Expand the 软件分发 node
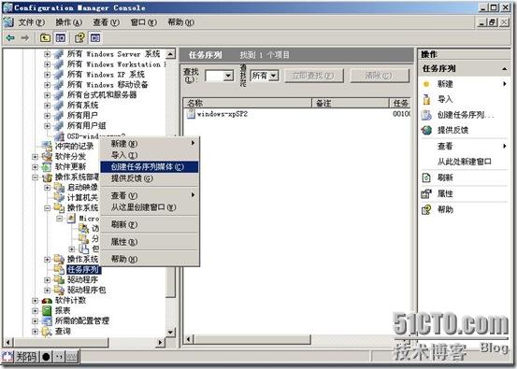This screenshot has height=369, width=517. coord(35,157)
